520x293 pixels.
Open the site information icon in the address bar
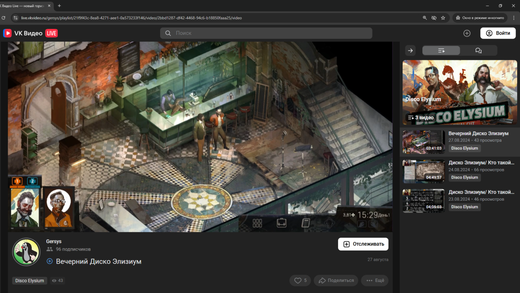(x=15, y=18)
